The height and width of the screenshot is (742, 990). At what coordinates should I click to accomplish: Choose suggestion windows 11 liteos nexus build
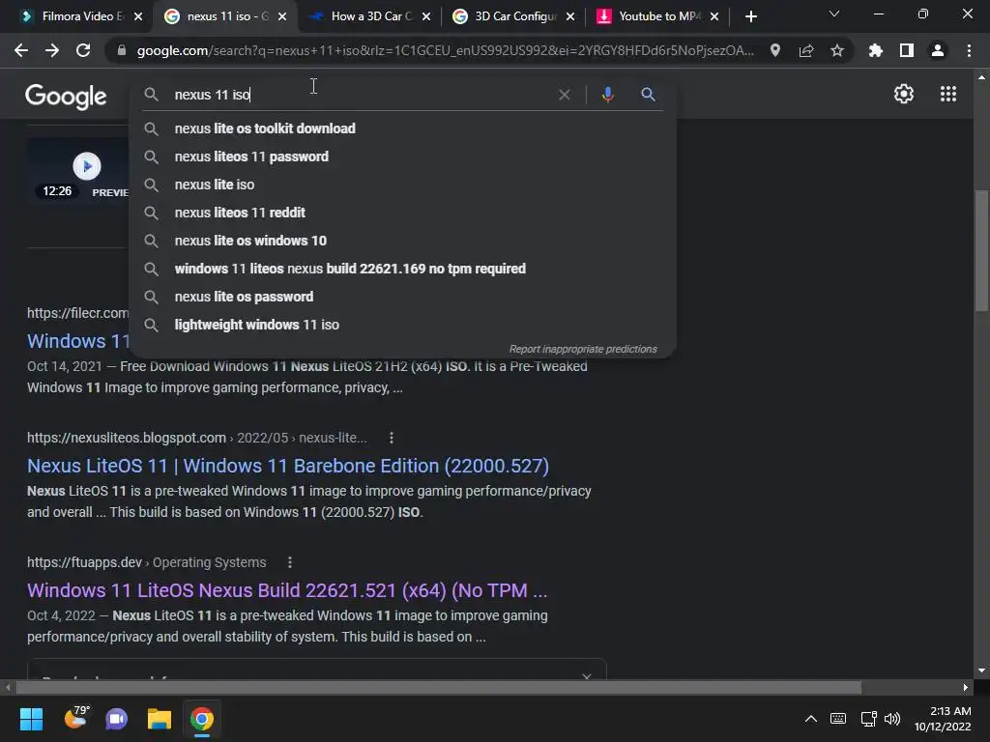coord(403,269)
